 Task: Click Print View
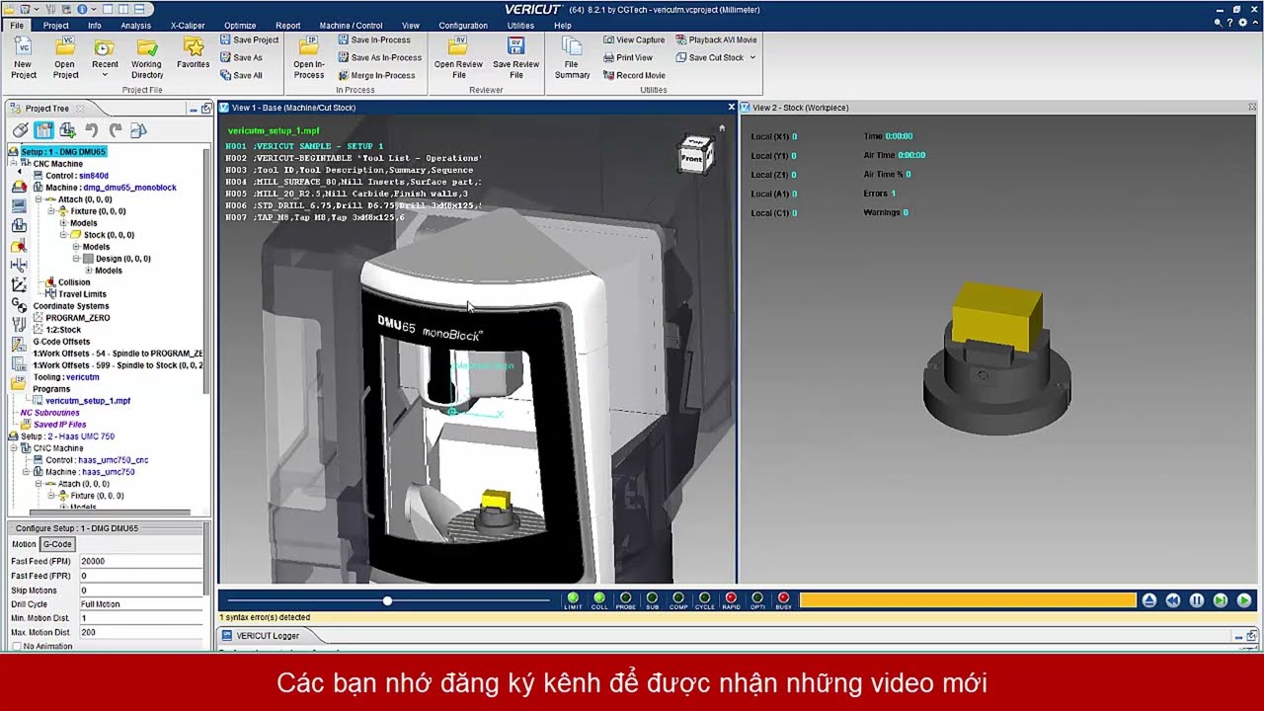pos(627,57)
